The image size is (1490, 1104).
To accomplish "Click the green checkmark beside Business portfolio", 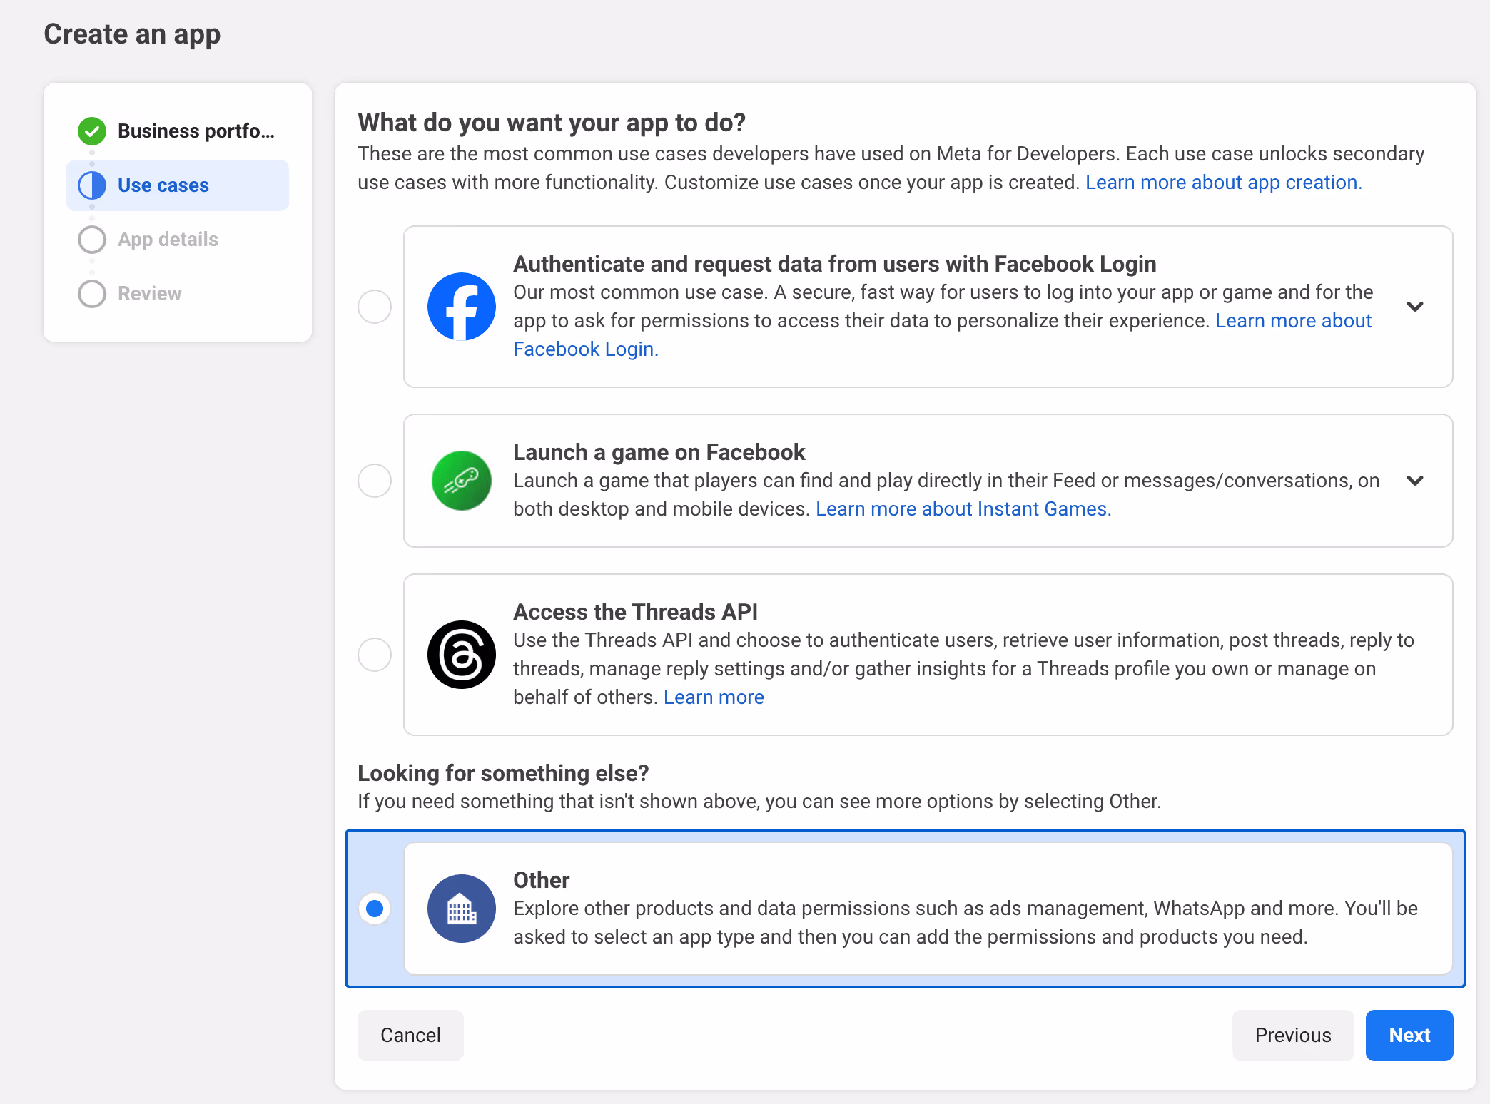I will coord(92,131).
